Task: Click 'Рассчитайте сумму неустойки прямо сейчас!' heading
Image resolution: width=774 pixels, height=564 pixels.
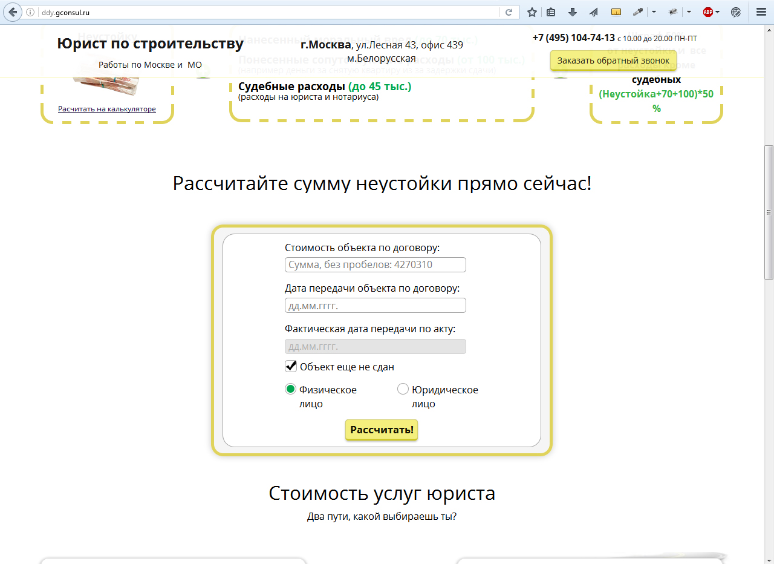Action: click(382, 183)
